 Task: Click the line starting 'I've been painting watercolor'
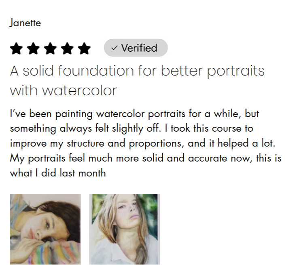coord(134,114)
